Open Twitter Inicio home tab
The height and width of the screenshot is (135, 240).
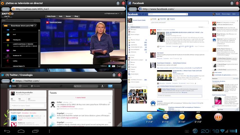13,86
